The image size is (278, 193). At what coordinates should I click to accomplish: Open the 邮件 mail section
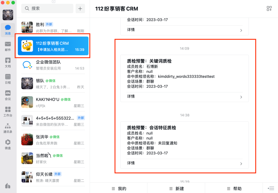(8, 46)
